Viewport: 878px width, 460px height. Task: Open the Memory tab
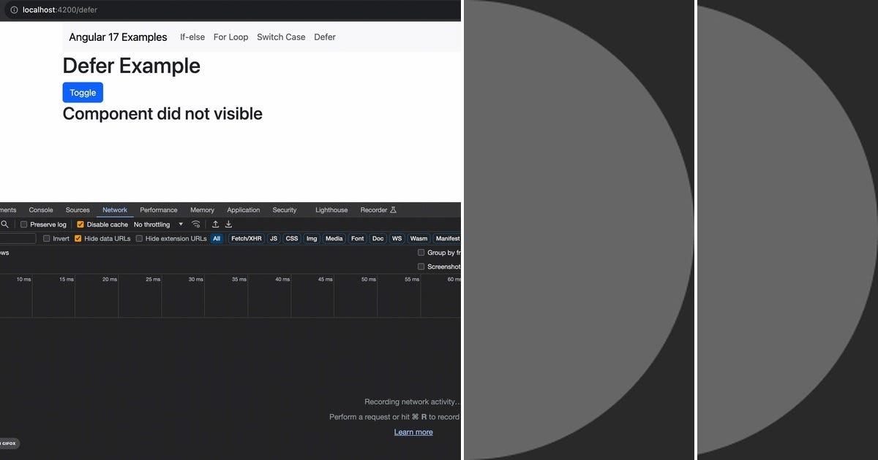tap(203, 210)
